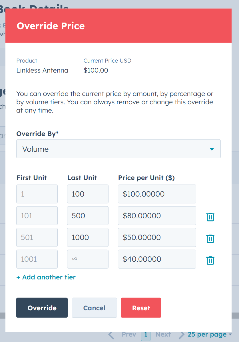The image size is (239, 342).
Task: Delete the 501–1000 volume tier
Action: (210, 239)
